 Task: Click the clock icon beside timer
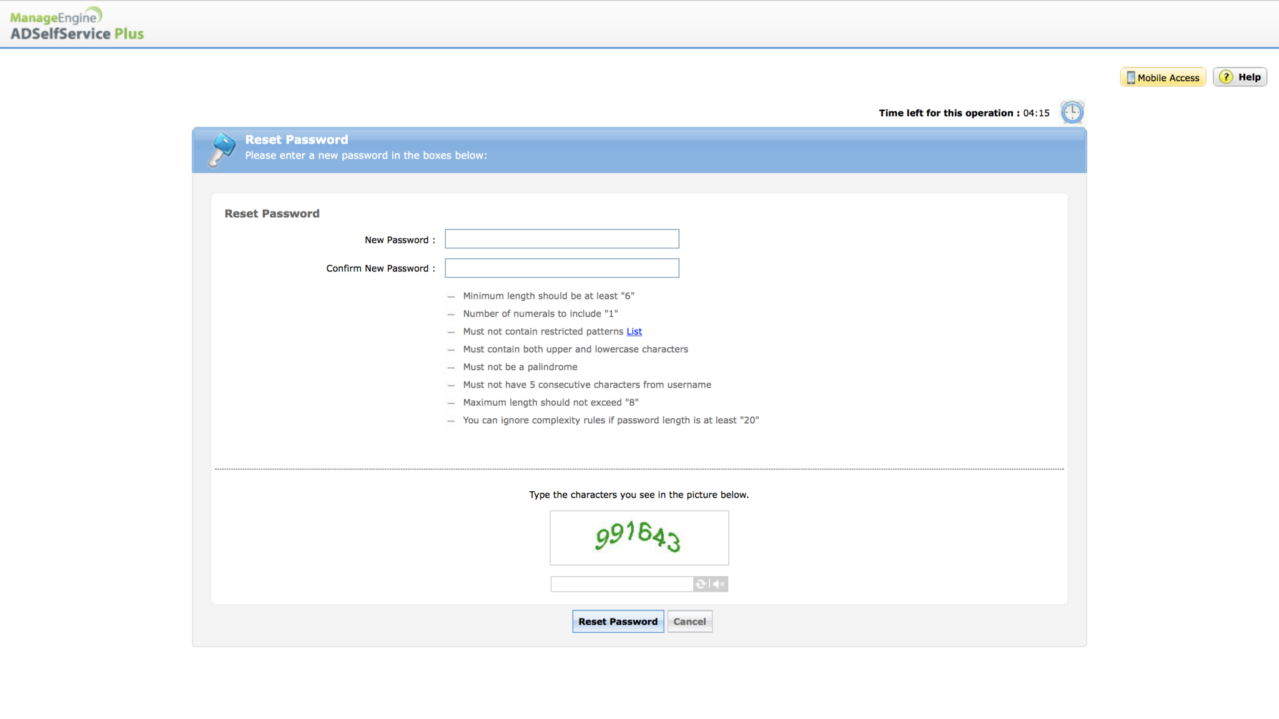[x=1072, y=112]
